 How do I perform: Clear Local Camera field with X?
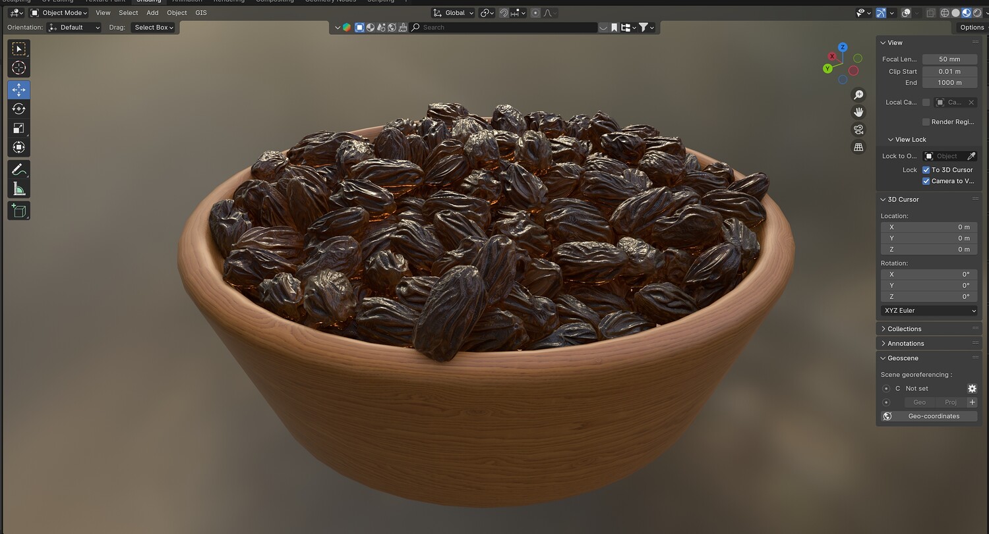tap(971, 103)
